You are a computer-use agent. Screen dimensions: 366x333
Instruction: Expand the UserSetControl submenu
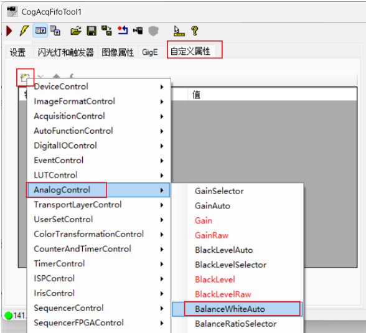pos(99,220)
